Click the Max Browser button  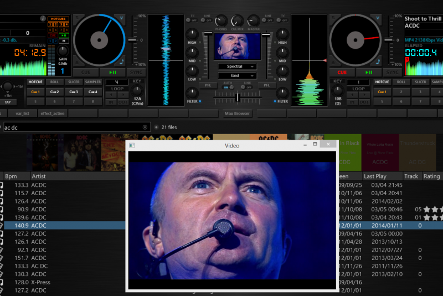click(x=237, y=114)
